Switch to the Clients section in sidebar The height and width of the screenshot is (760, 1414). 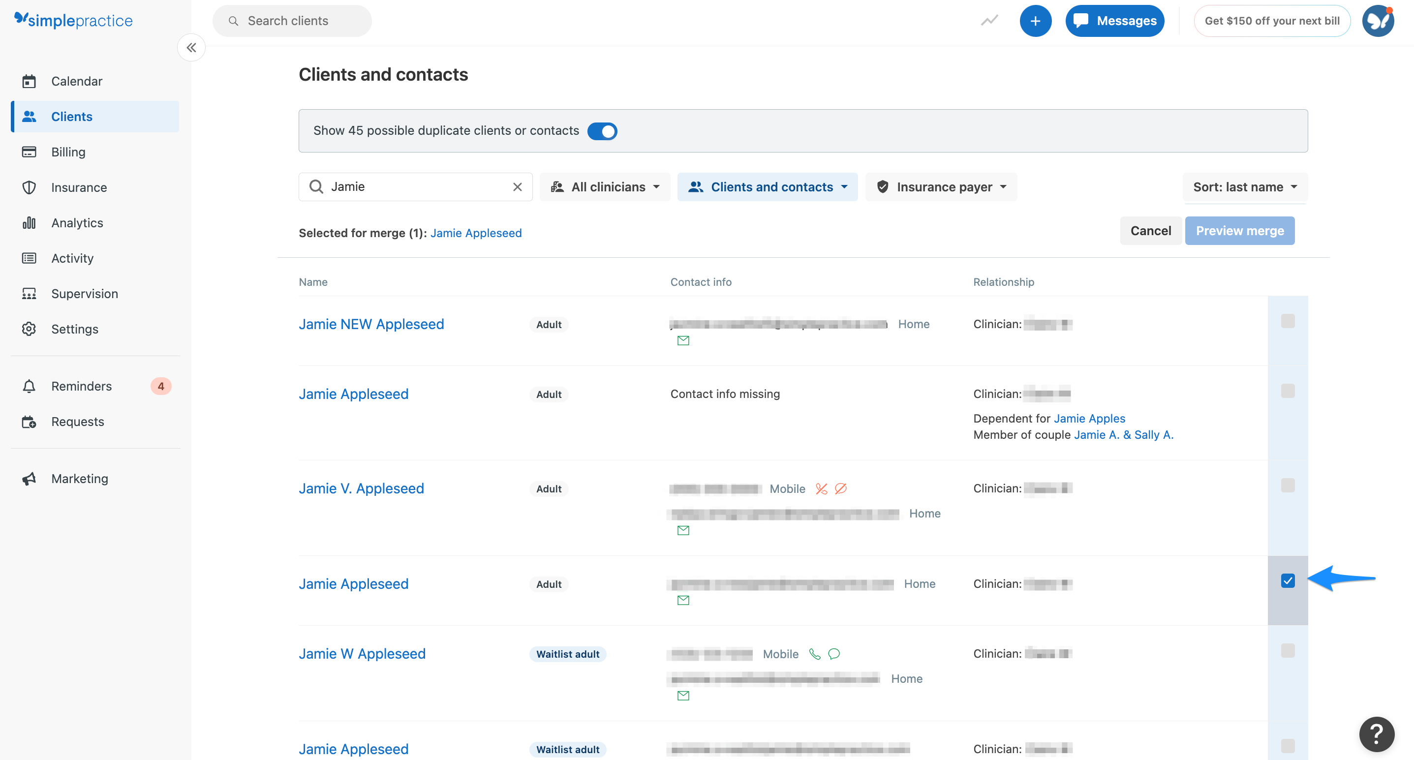coord(71,116)
